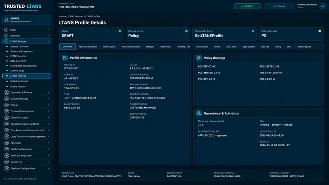Select the Metadata tab
The height and width of the screenshot is (185, 329).
(150, 47)
